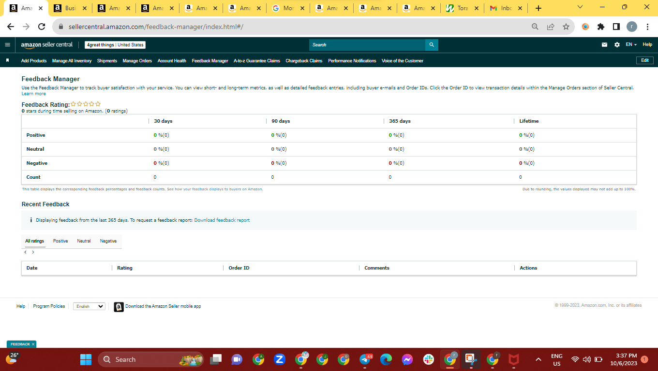The height and width of the screenshot is (371, 658).
Task: Bookmark this page with the star icon
Action: point(566,27)
